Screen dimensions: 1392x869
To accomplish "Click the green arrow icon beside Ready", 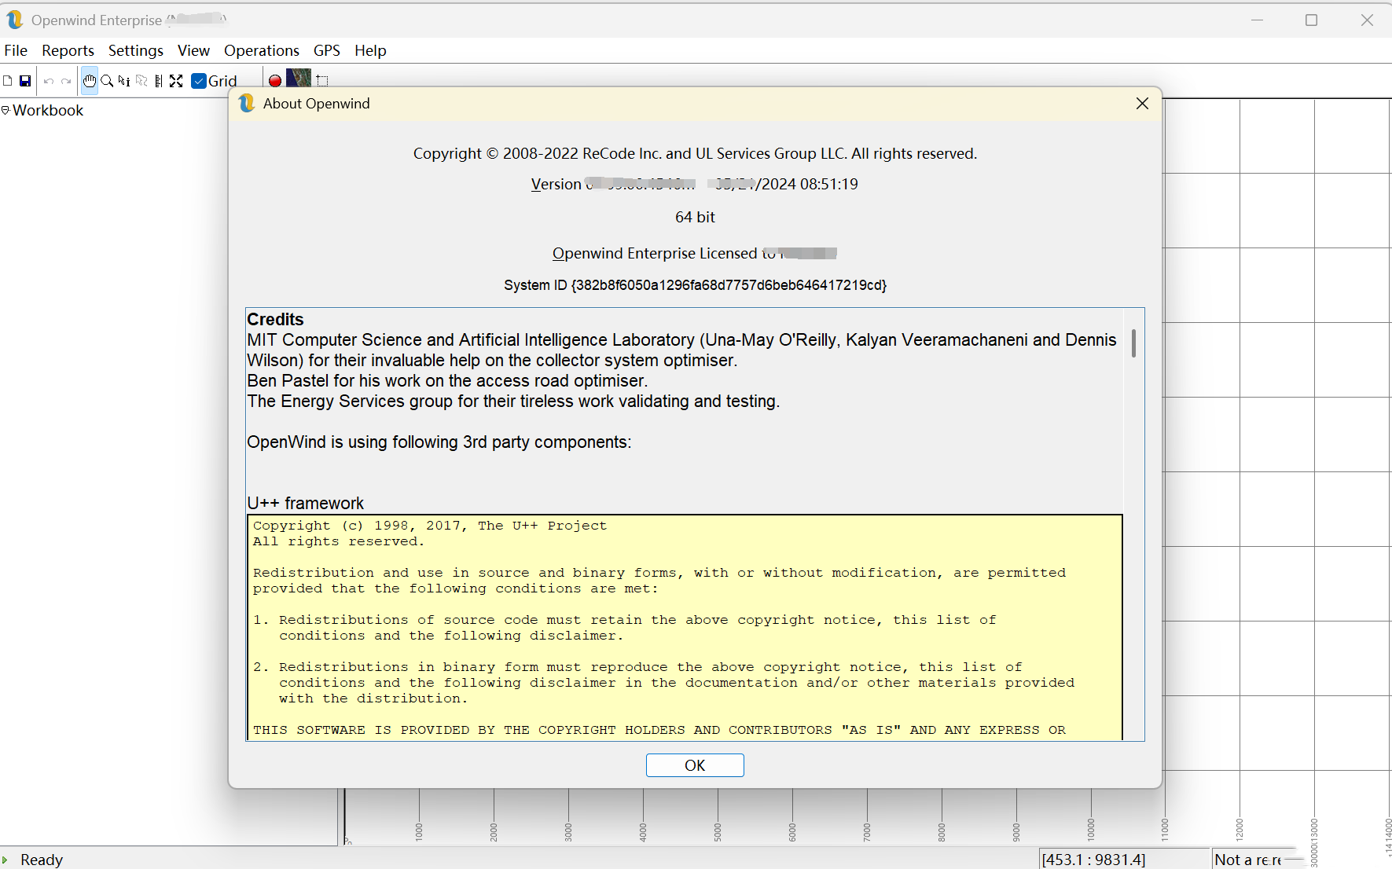I will pos(5,860).
